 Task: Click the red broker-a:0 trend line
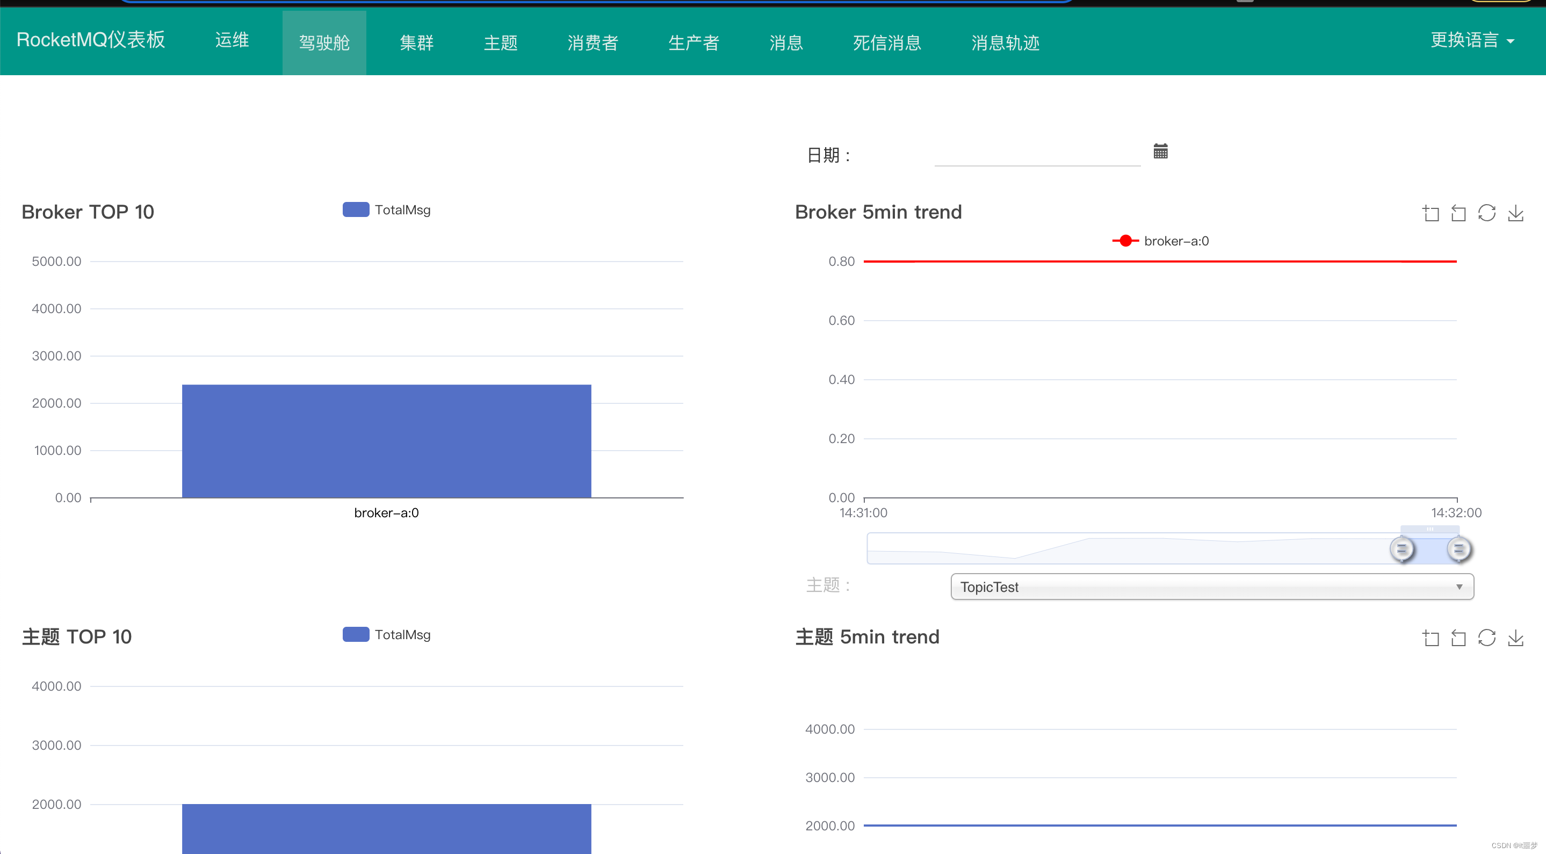point(1159,262)
